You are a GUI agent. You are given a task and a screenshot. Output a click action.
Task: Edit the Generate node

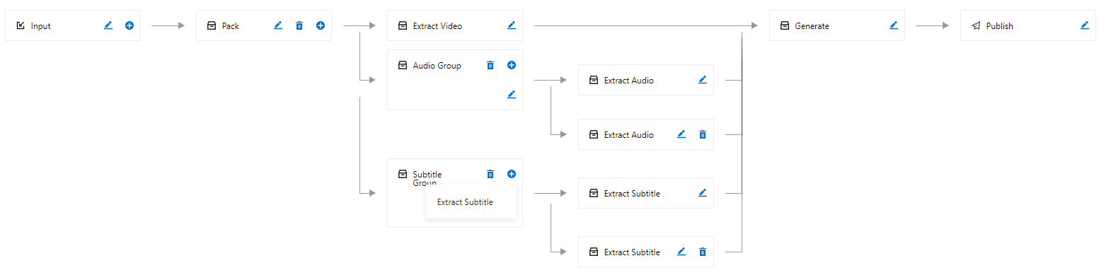point(894,25)
